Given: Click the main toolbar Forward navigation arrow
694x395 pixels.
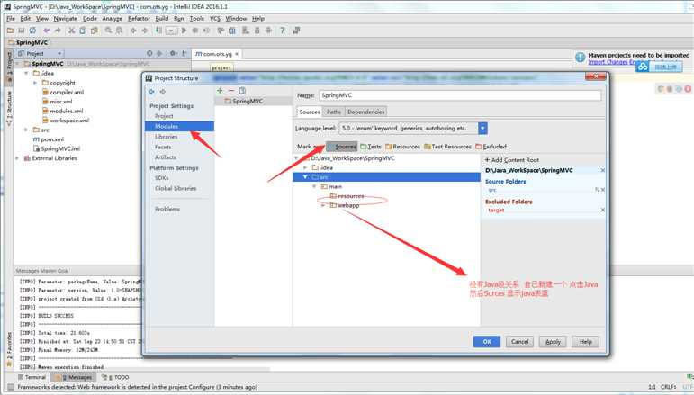Looking at the screenshot, I should click(x=144, y=31).
